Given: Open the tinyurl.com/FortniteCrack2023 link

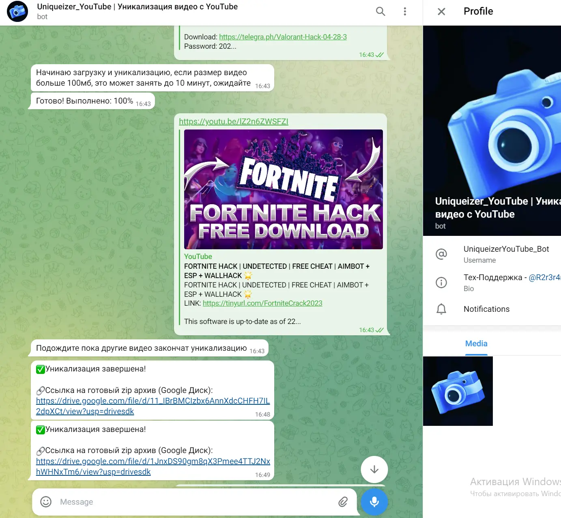Looking at the screenshot, I should coord(262,303).
